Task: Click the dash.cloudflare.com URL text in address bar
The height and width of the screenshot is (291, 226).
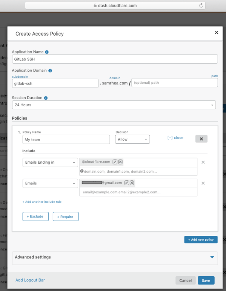Action: pyautogui.click(x=117, y=6)
